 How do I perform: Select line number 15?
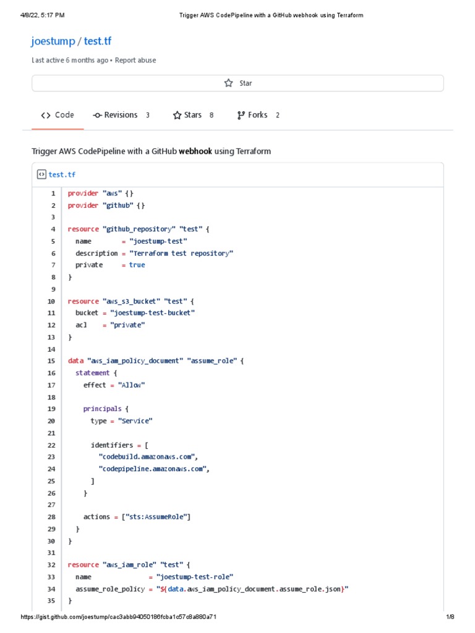pyautogui.click(x=51, y=361)
